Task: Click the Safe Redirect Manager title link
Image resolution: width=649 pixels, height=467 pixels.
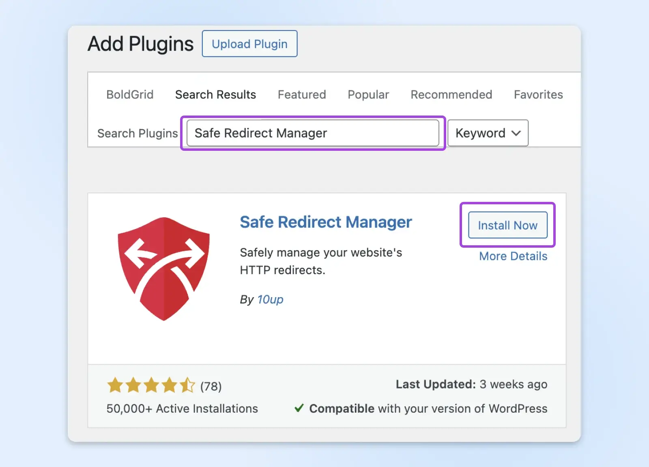Action: (326, 222)
